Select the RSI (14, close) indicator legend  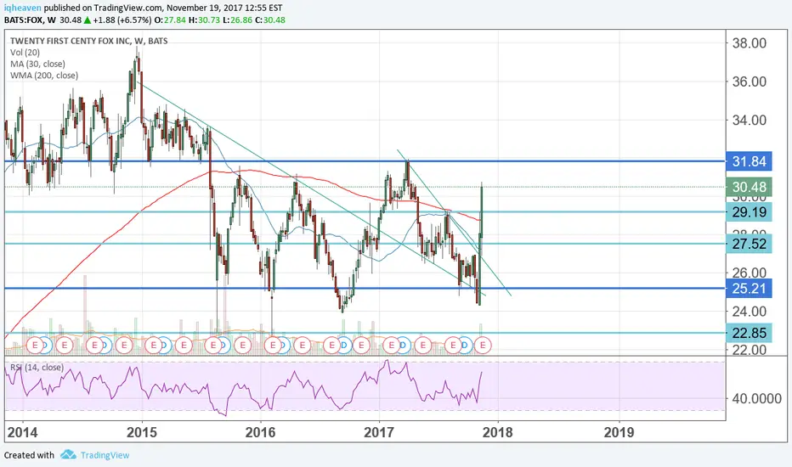tap(37, 368)
